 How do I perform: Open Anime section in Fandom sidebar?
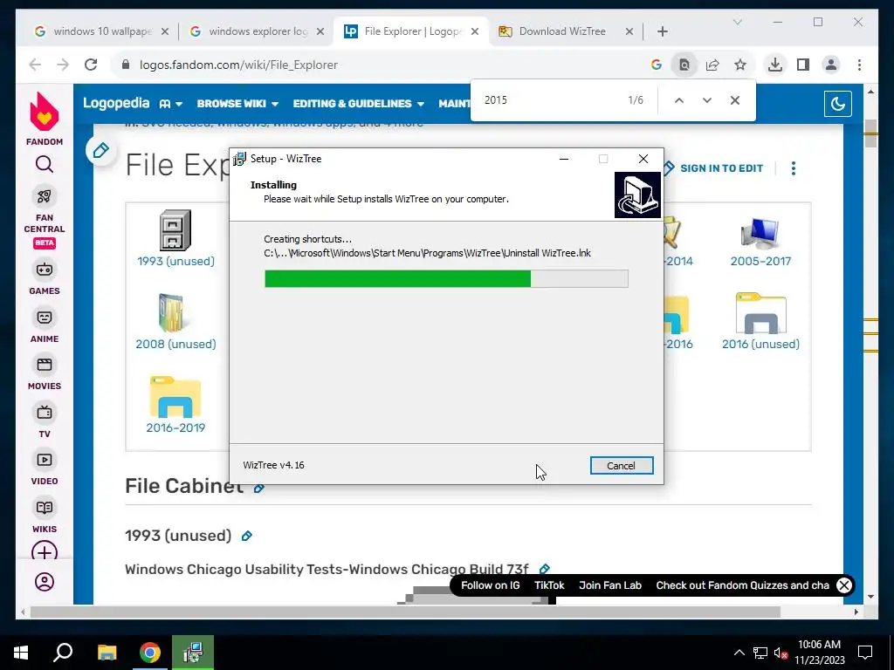click(45, 326)
